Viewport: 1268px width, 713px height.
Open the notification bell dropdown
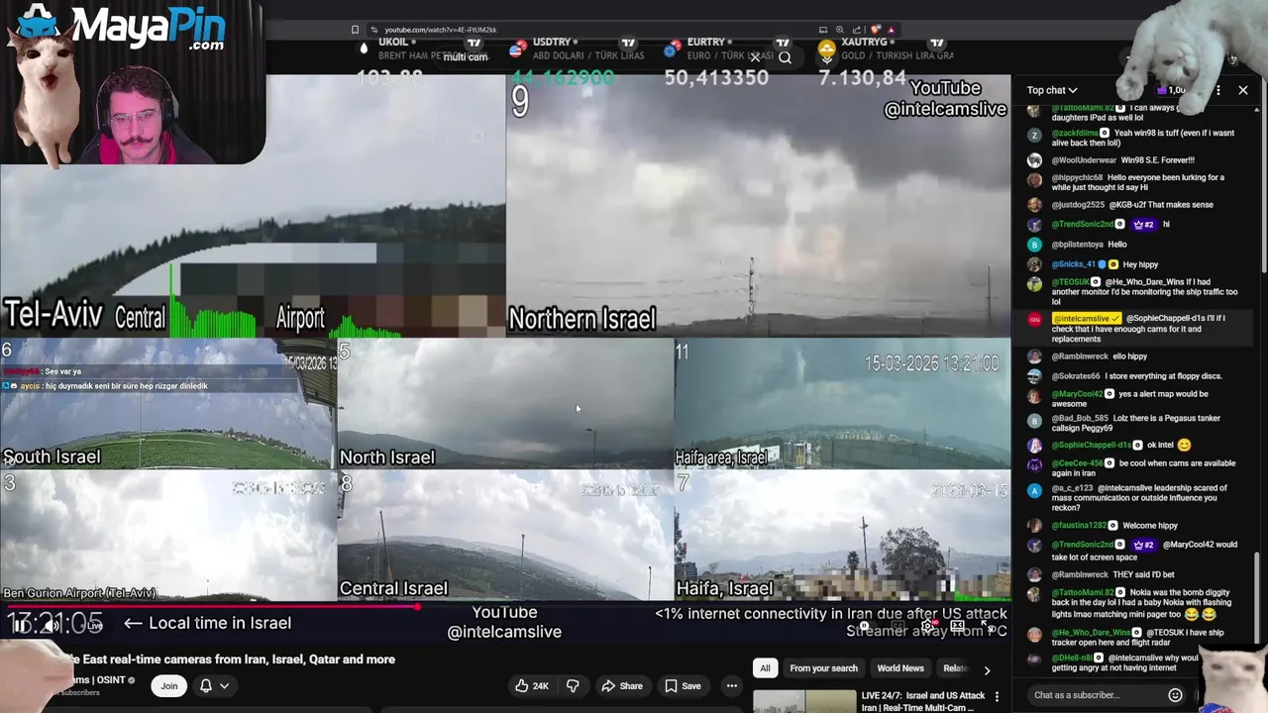tap(214, 685)
